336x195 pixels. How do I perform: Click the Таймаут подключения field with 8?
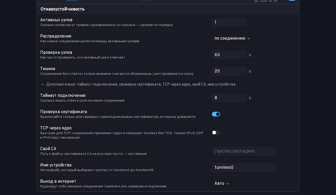coord(229,98)
